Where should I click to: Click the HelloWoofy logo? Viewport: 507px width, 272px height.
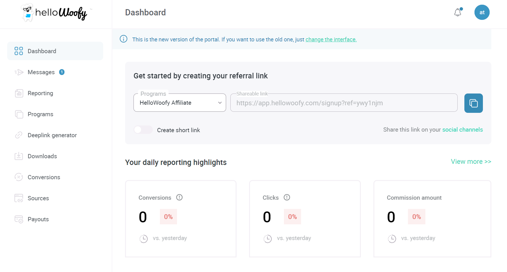[x=56, y=13]
